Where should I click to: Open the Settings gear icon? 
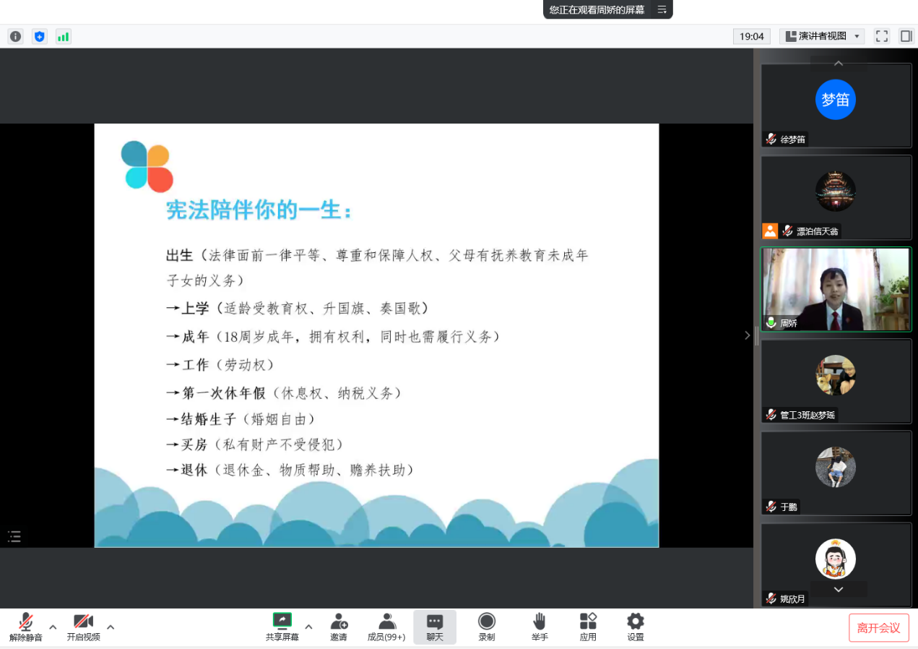coord(635,627)
